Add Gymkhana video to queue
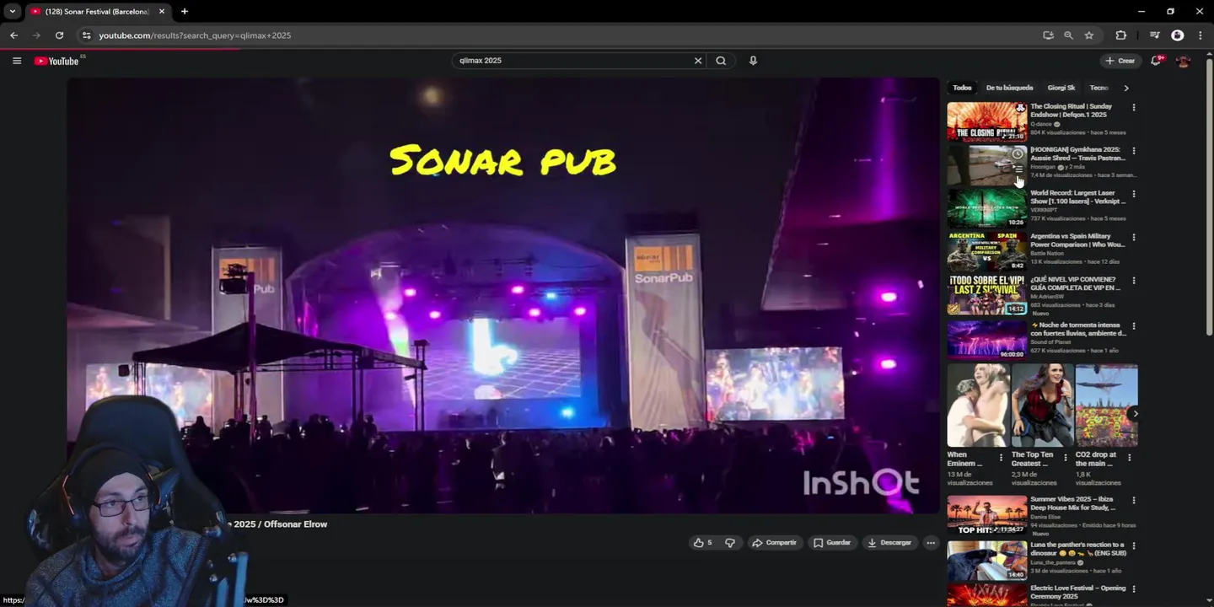This screenshot has width=1214, height=607. click(1018, 169)
